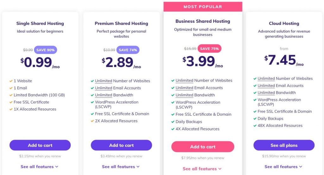The image size is (324, 175).
Task: Click checkmark next to Free SSL Certificate in Single plan
Action: pyautogui.click(x=11, y=102)
